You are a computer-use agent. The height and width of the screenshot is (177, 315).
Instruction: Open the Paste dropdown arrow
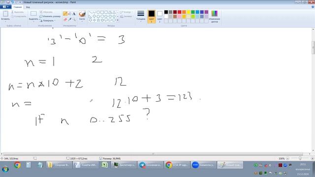click(x=5, y=21)
